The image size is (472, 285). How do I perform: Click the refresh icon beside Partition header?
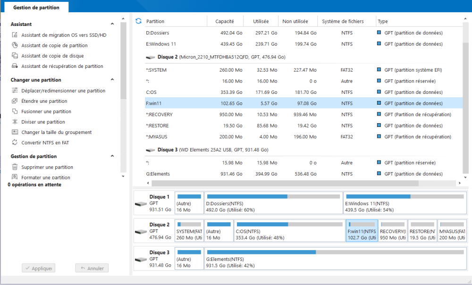pos(138,21)
